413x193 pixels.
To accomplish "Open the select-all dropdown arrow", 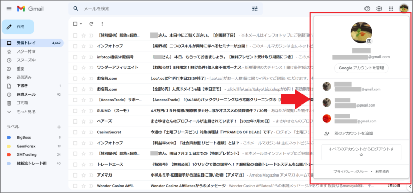I will [x=81, y=24].
